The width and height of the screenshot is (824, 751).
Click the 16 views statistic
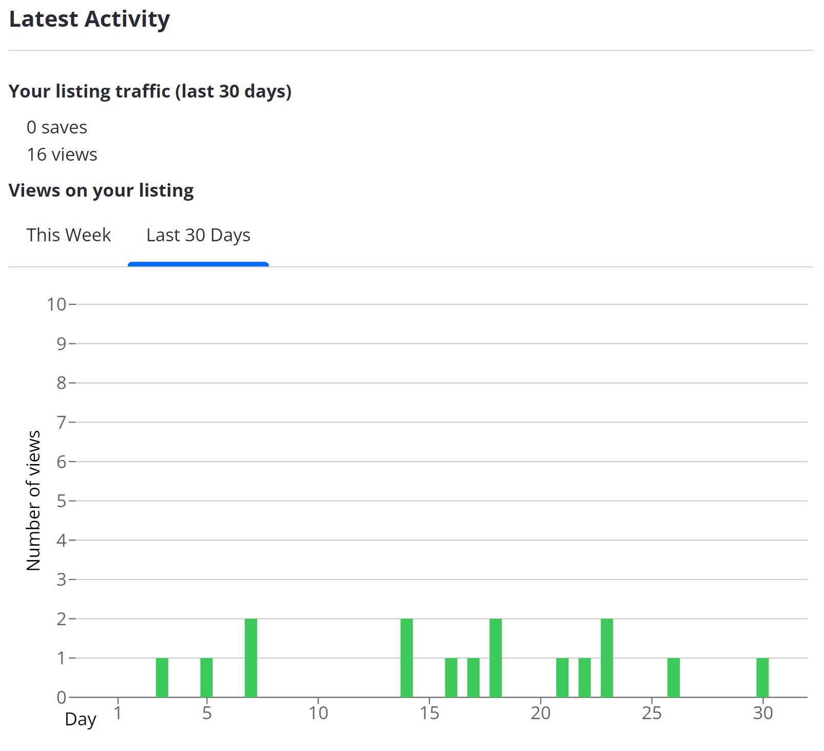click(x=62, y=155)
